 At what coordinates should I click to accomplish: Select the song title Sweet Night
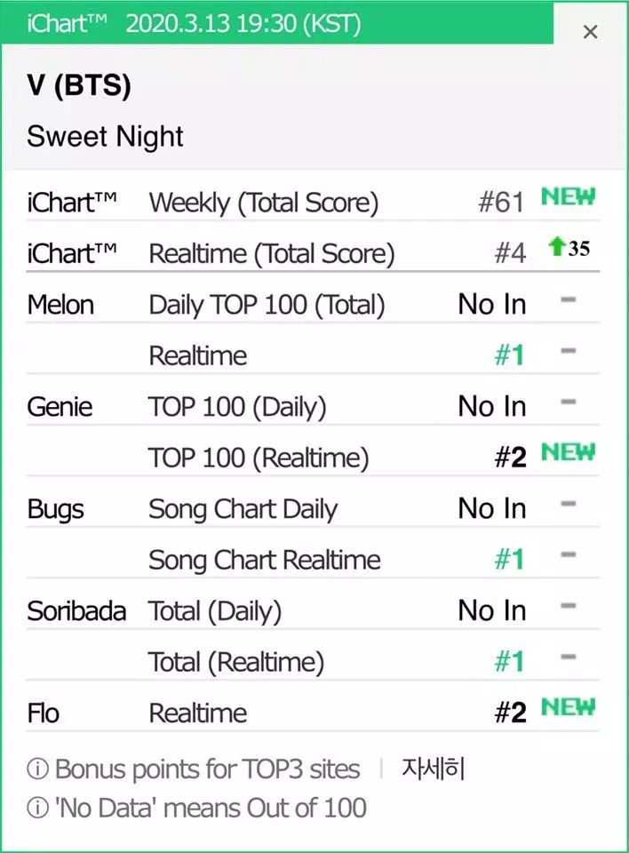(105, 137)
